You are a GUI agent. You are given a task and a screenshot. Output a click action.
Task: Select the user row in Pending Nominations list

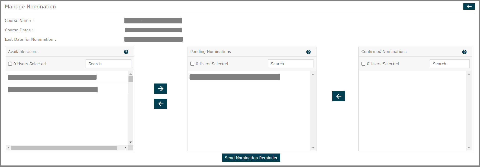click(x=249, y=77)
